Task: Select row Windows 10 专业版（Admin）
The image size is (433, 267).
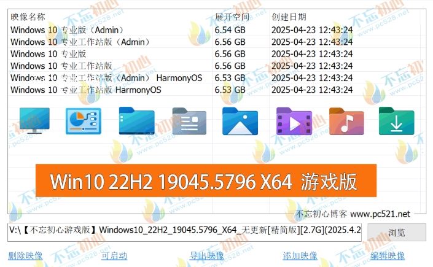Action: coord(217,30)
